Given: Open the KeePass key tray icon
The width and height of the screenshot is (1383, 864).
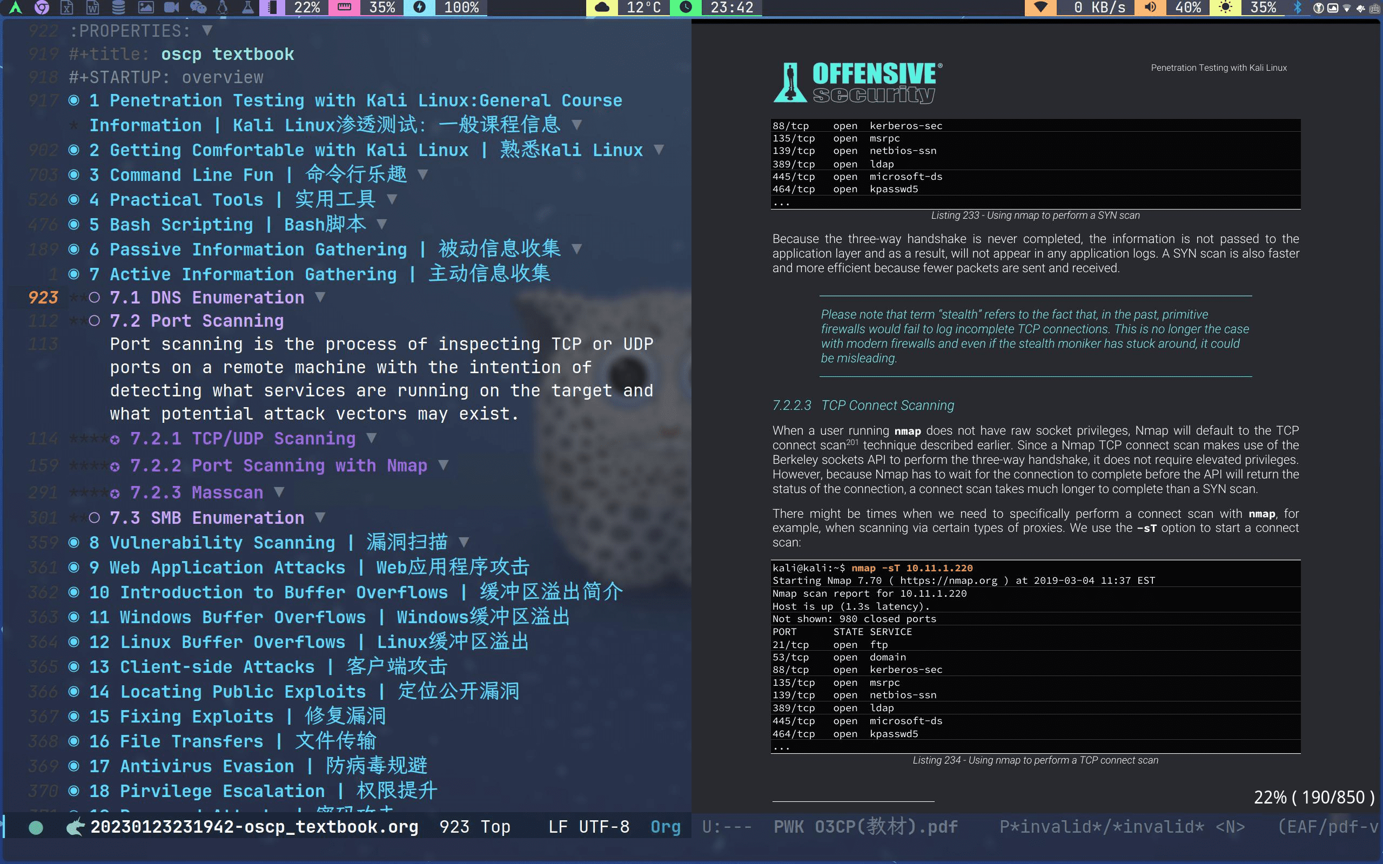Looking at the screenshot, I should tap(1318, 8).
